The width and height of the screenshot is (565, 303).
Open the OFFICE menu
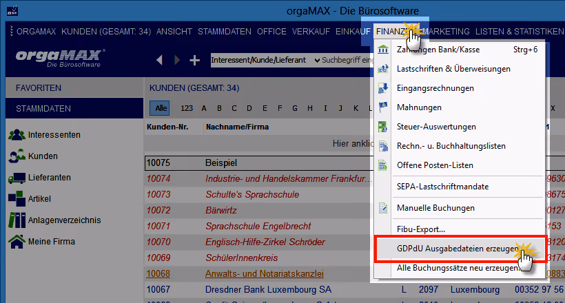(271, 32)
